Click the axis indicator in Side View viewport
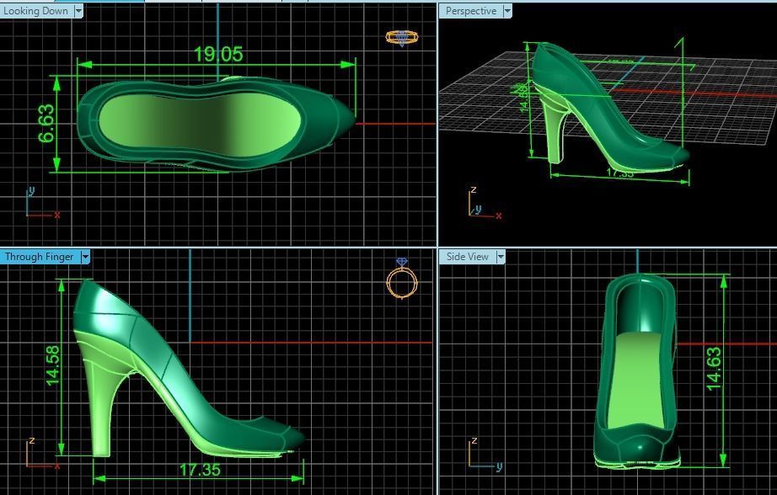 (x=485, y=453)
